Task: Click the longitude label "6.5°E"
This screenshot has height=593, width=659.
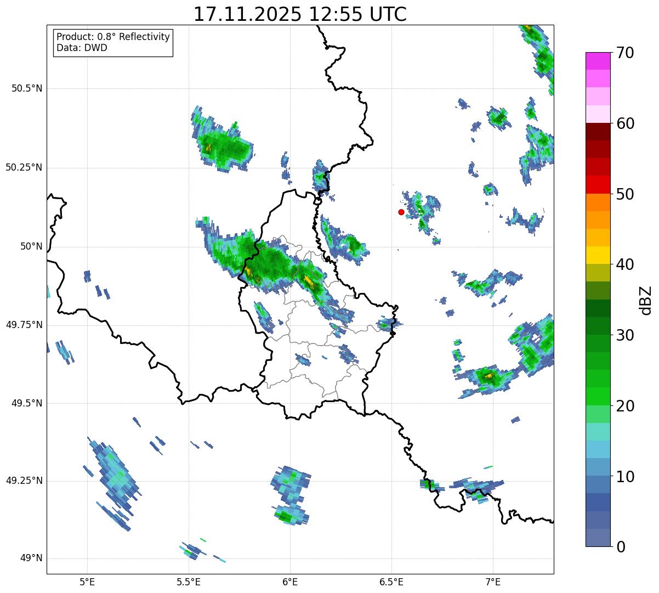Action: 391,581
